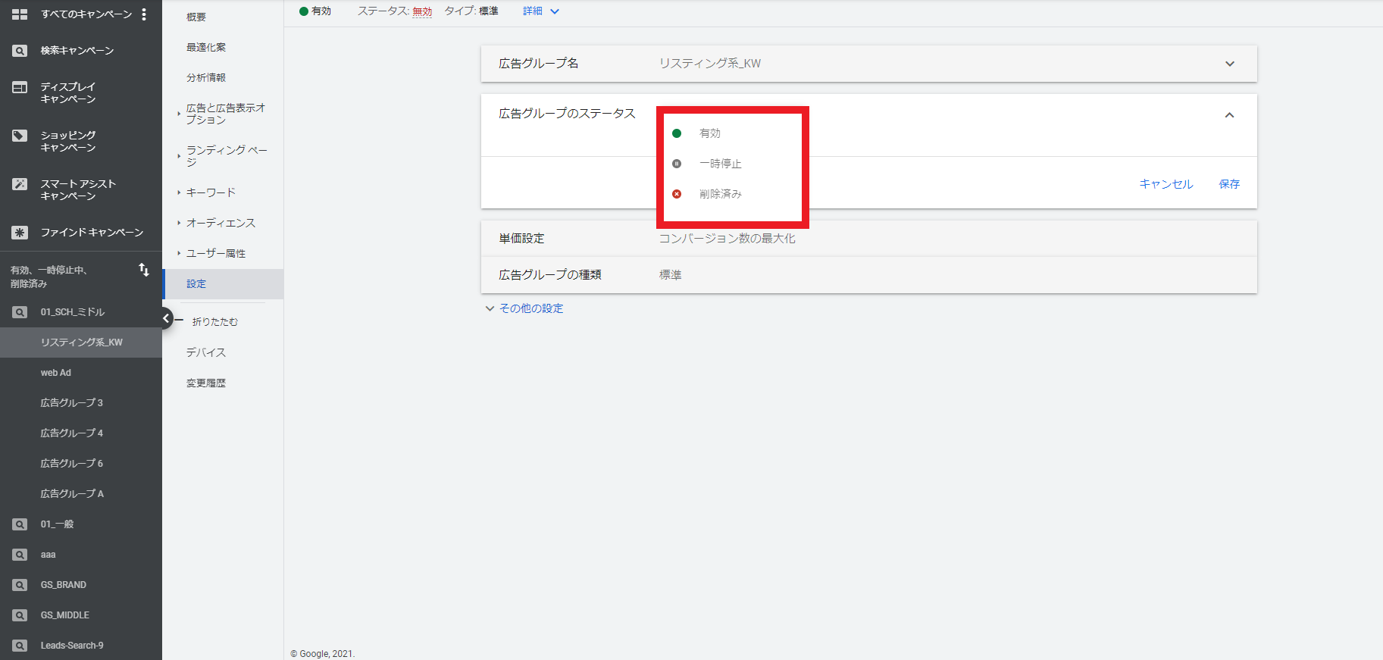1383x660 pixels.
Task: Open the デバイス page
Action: (206, 352)
